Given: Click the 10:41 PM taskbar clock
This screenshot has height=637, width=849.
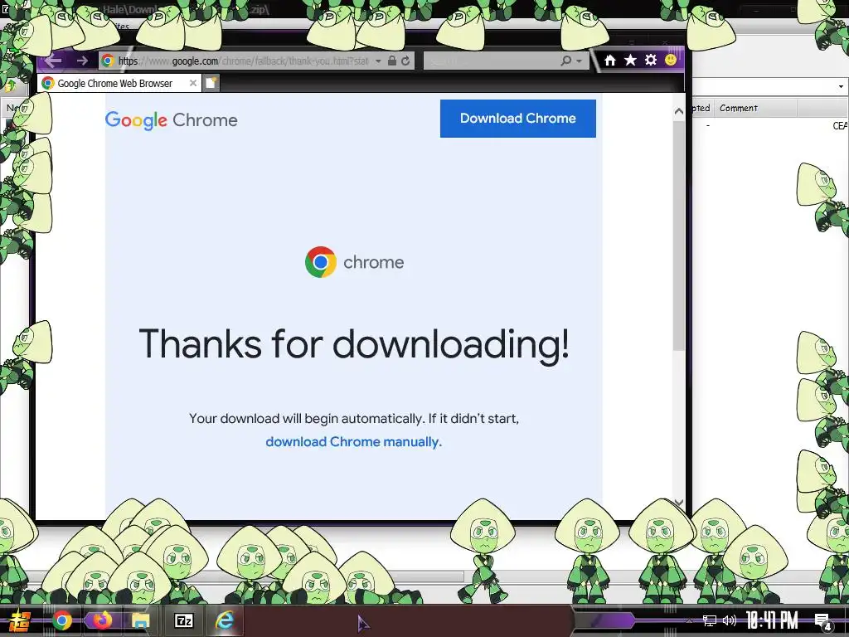Looking at the screenshot, I should 772,620.
